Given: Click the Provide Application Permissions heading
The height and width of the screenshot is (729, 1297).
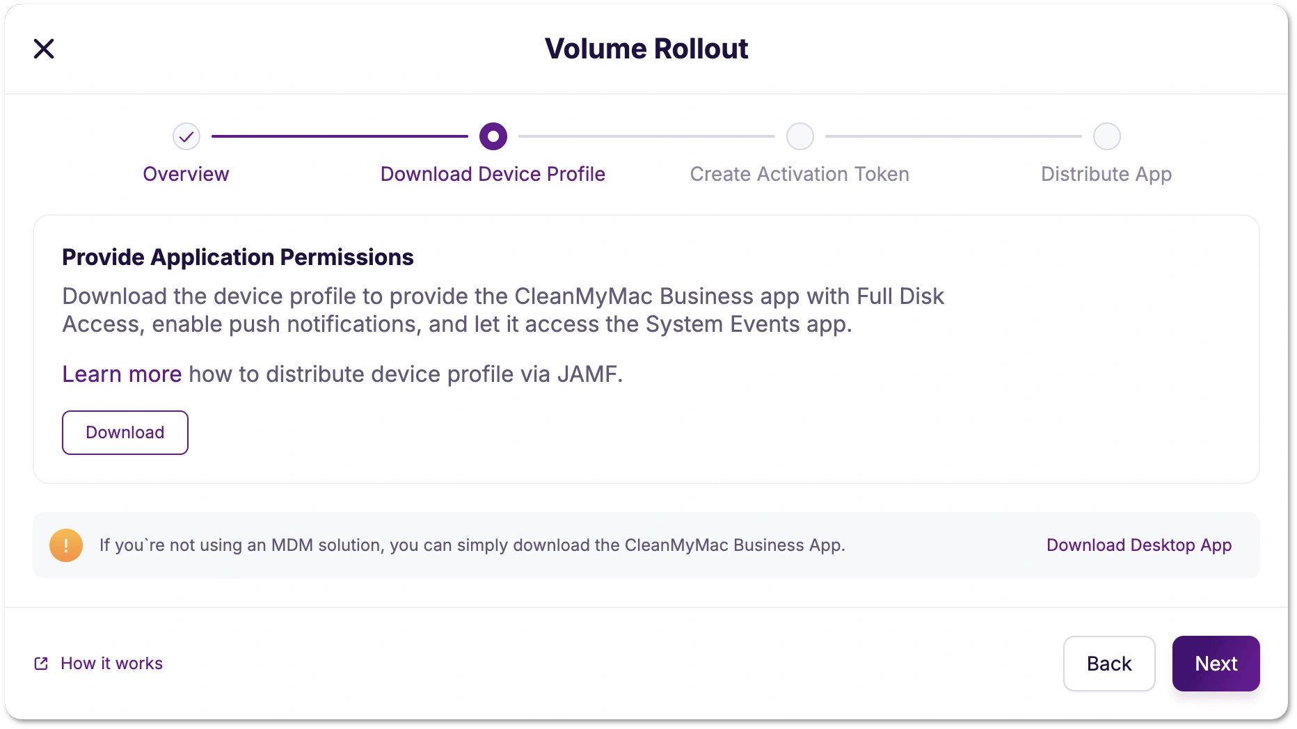Looking at the screenshot, I should coord(238,257).
